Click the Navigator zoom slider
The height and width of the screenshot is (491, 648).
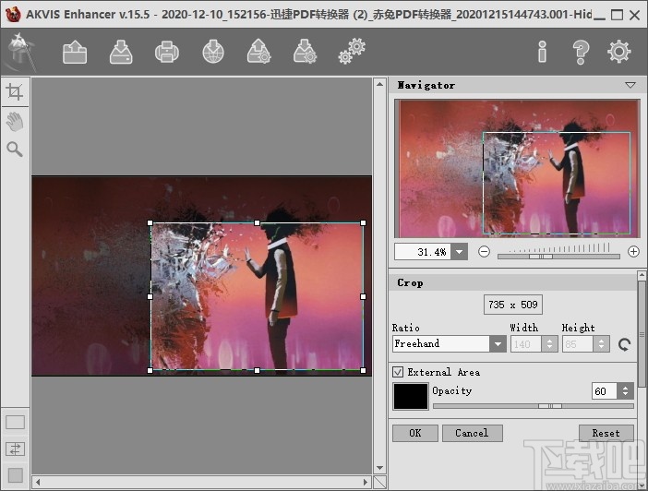click(558, 257)
